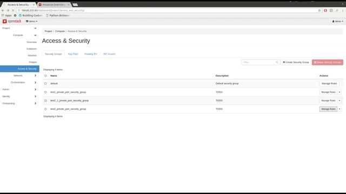Stop page loading with X button
The width and height of the screenshot is (346, 194).
13,10
